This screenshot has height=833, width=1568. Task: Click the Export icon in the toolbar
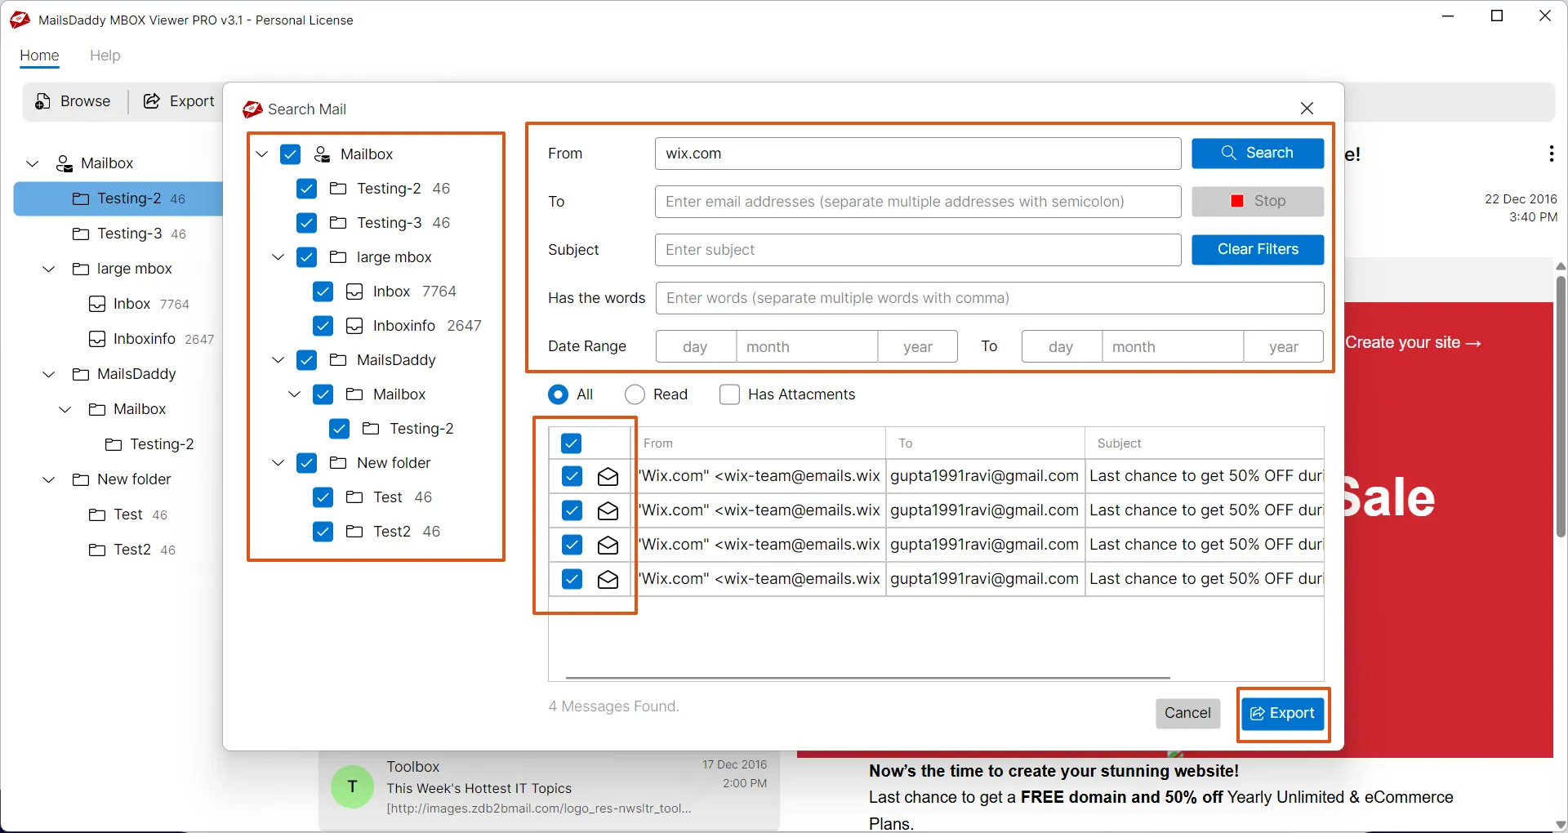click(x=152, y=100)
